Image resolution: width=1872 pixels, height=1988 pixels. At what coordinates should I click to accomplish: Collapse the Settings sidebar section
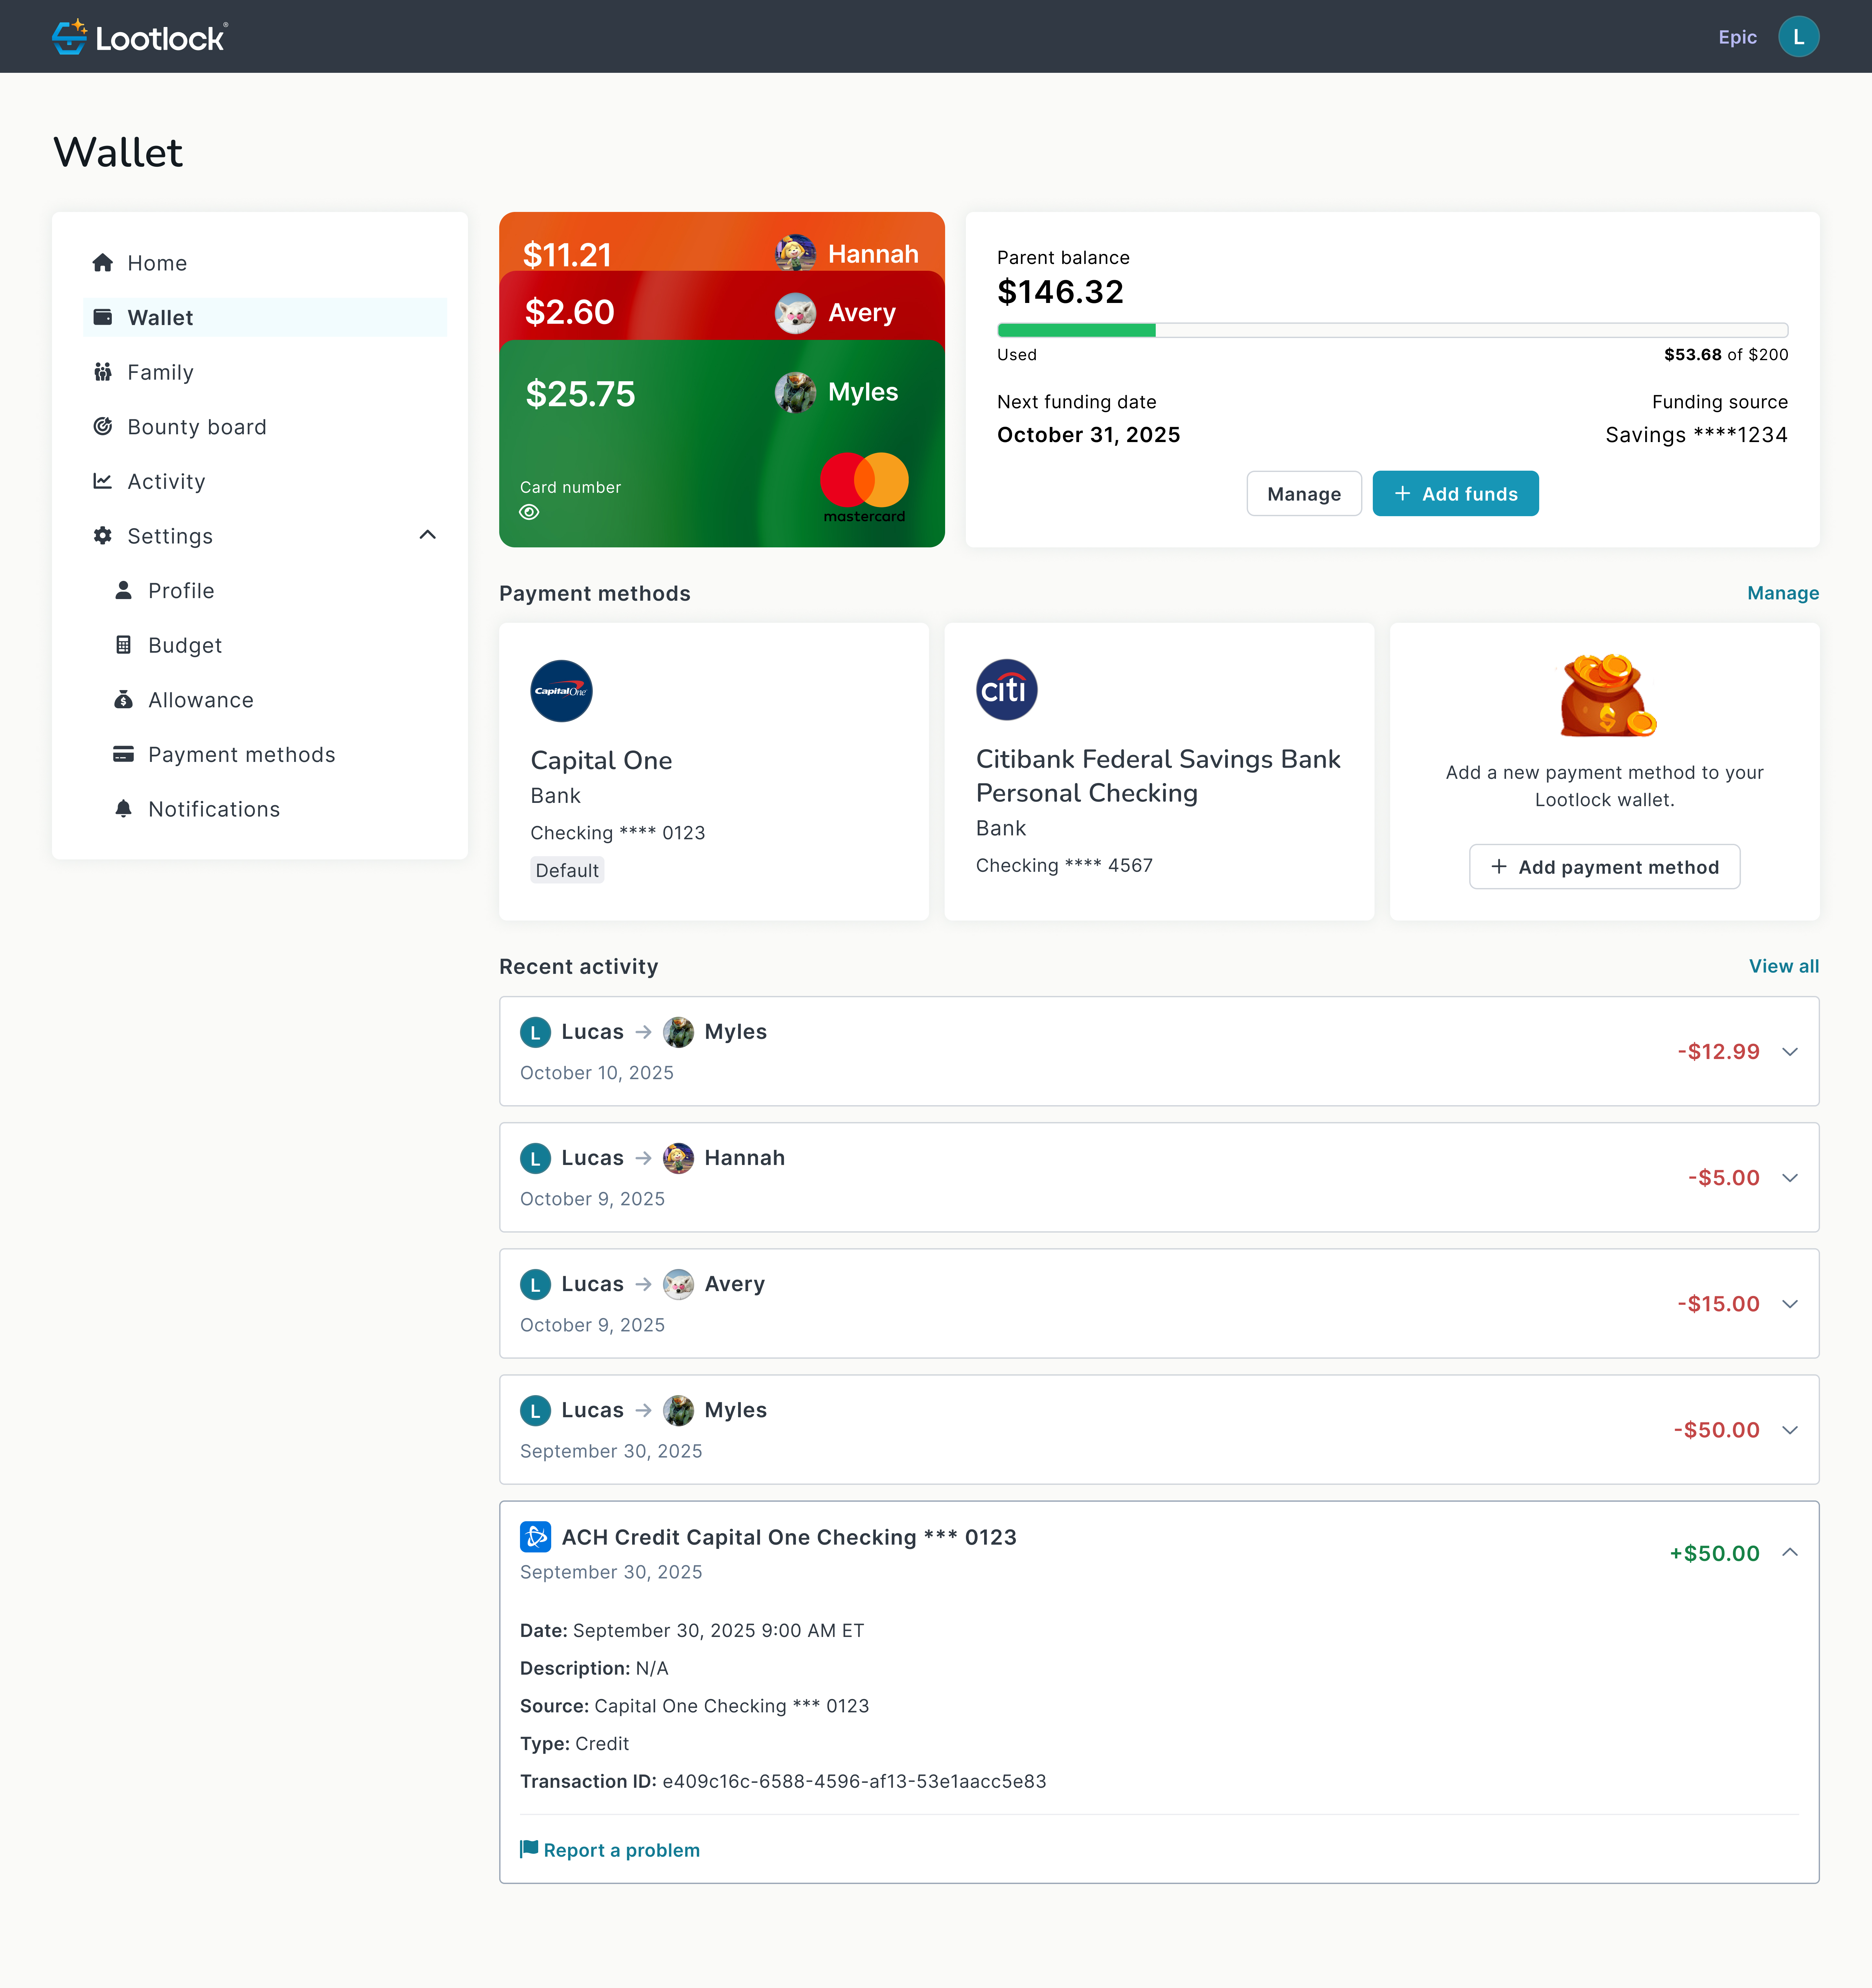pos(428,535)
